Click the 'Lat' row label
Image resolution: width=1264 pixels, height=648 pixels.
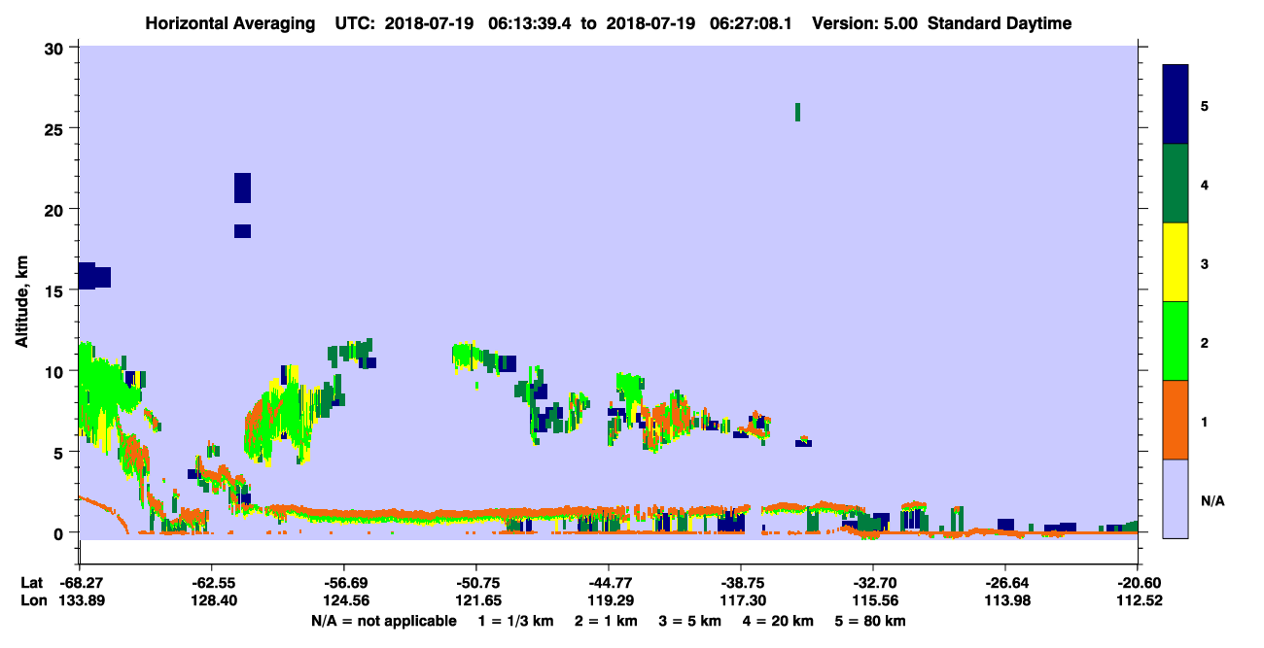click(30, 583)
